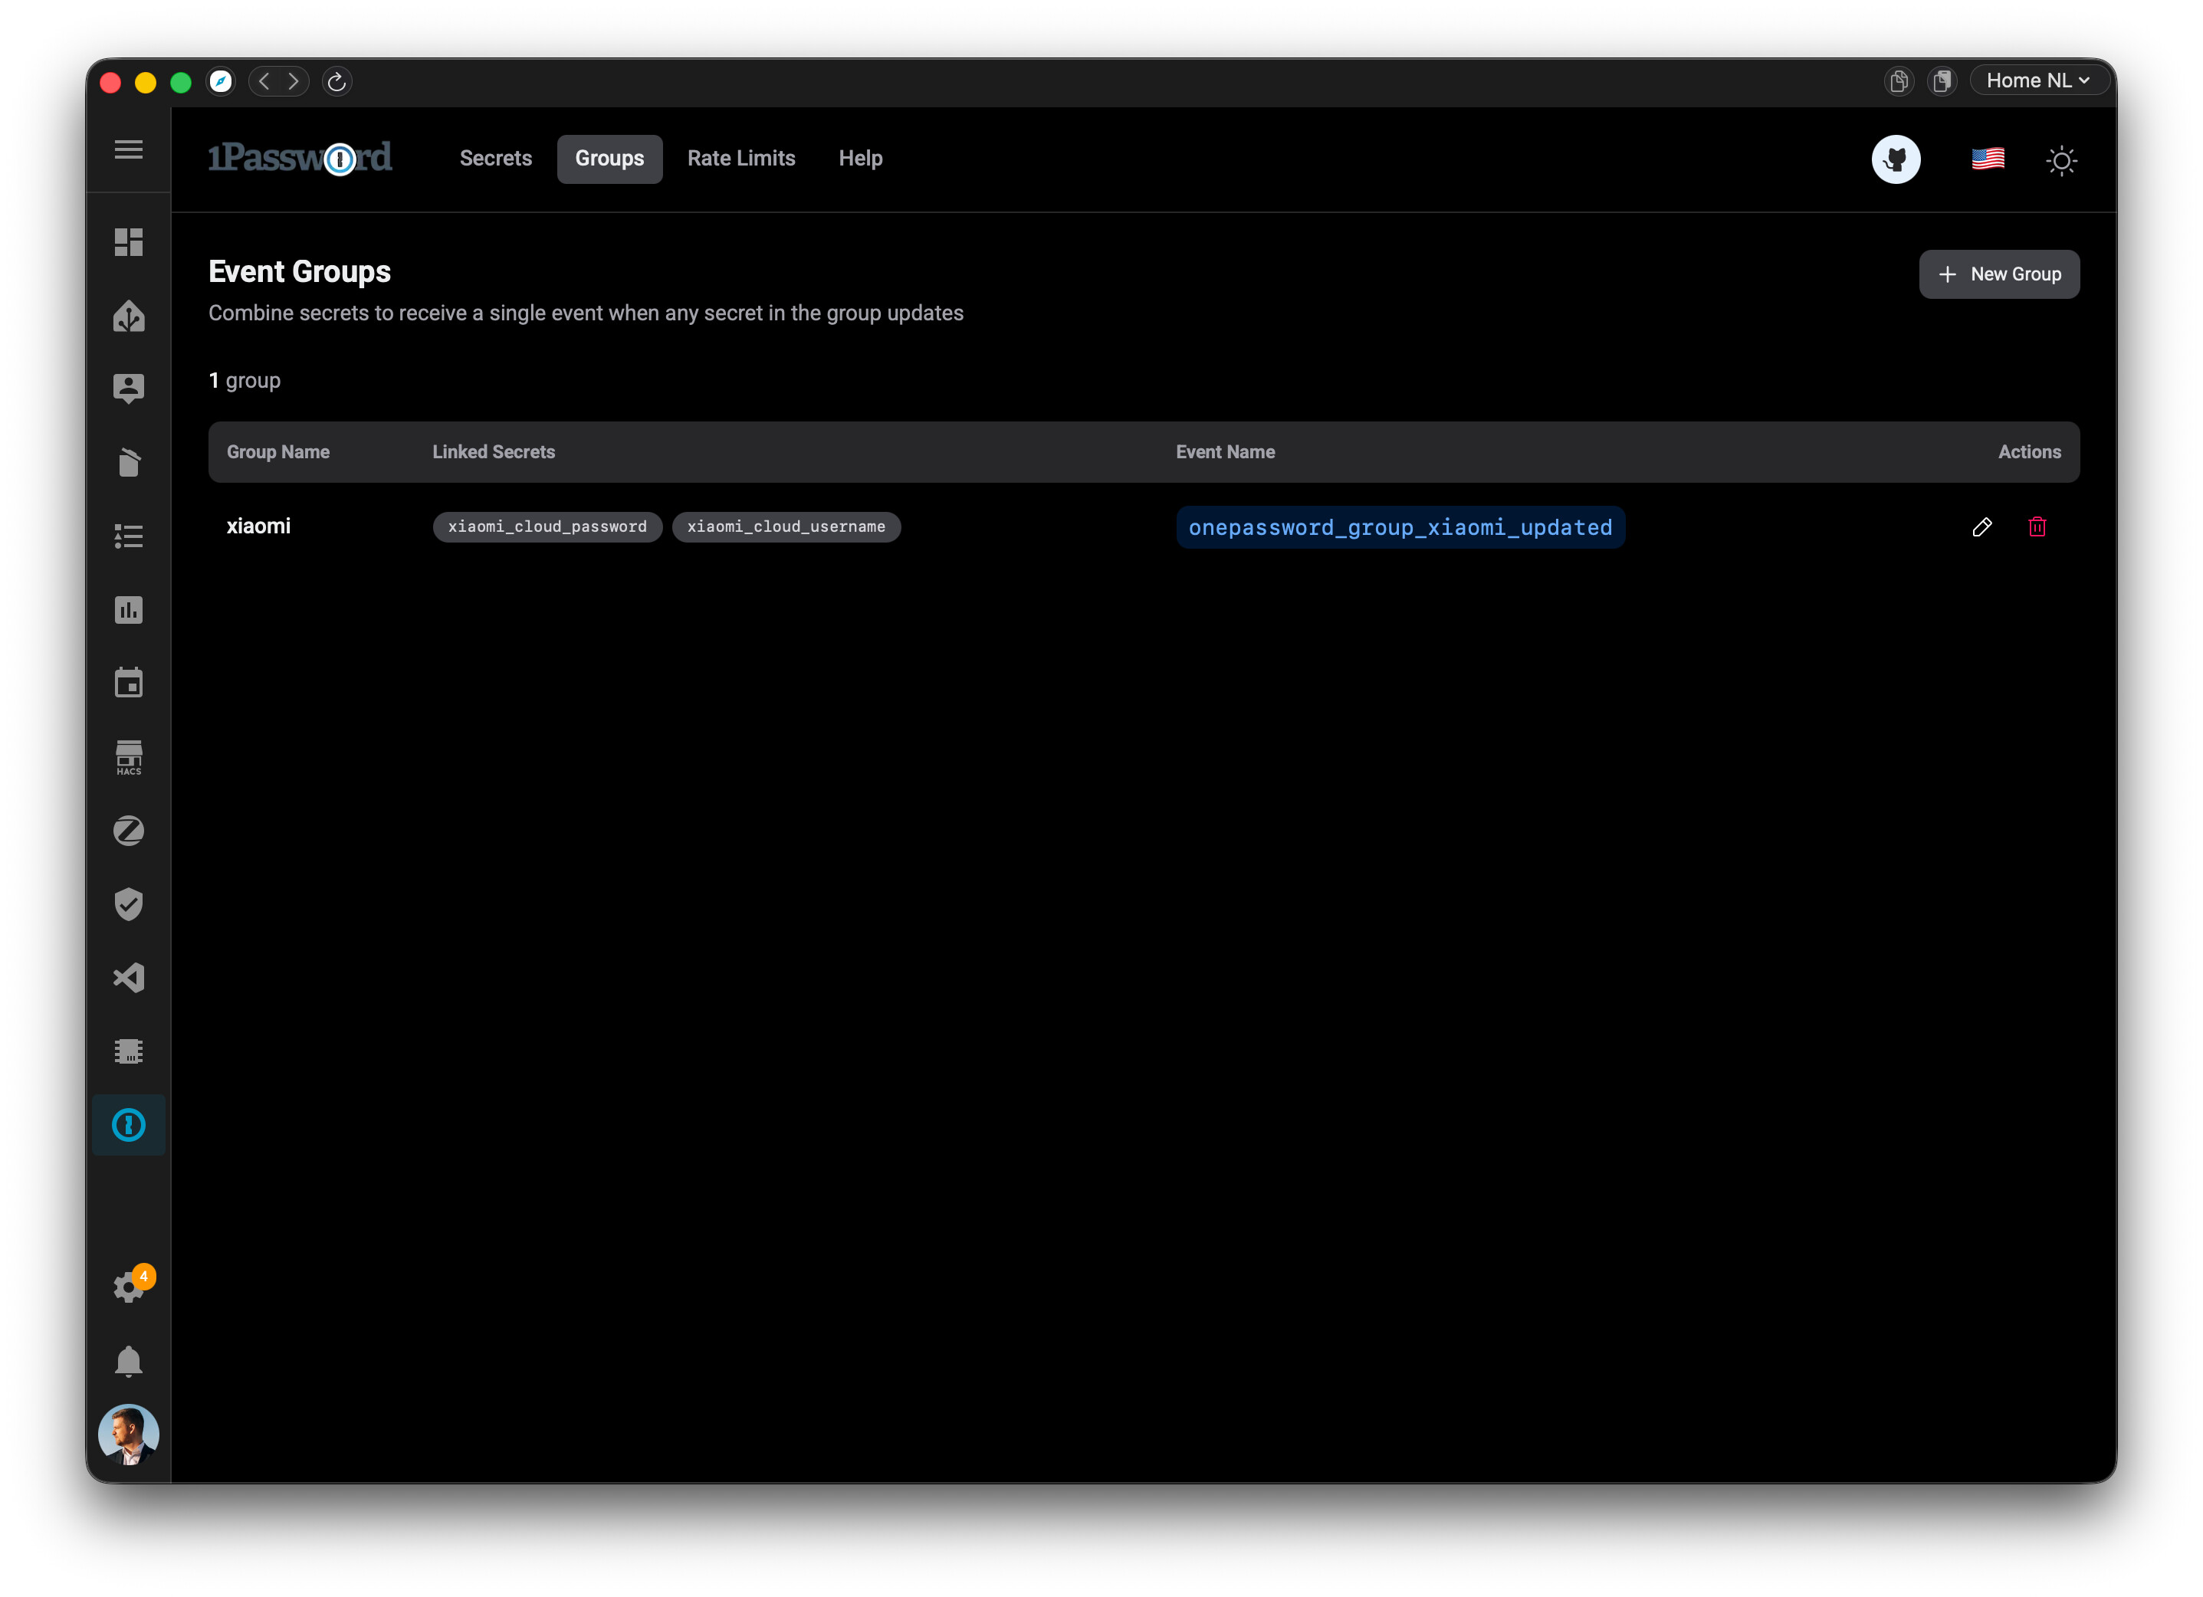Click the onepassword_group_xiaomi_updated event name
2203x1597 pixels.
tap(1400, 527)
